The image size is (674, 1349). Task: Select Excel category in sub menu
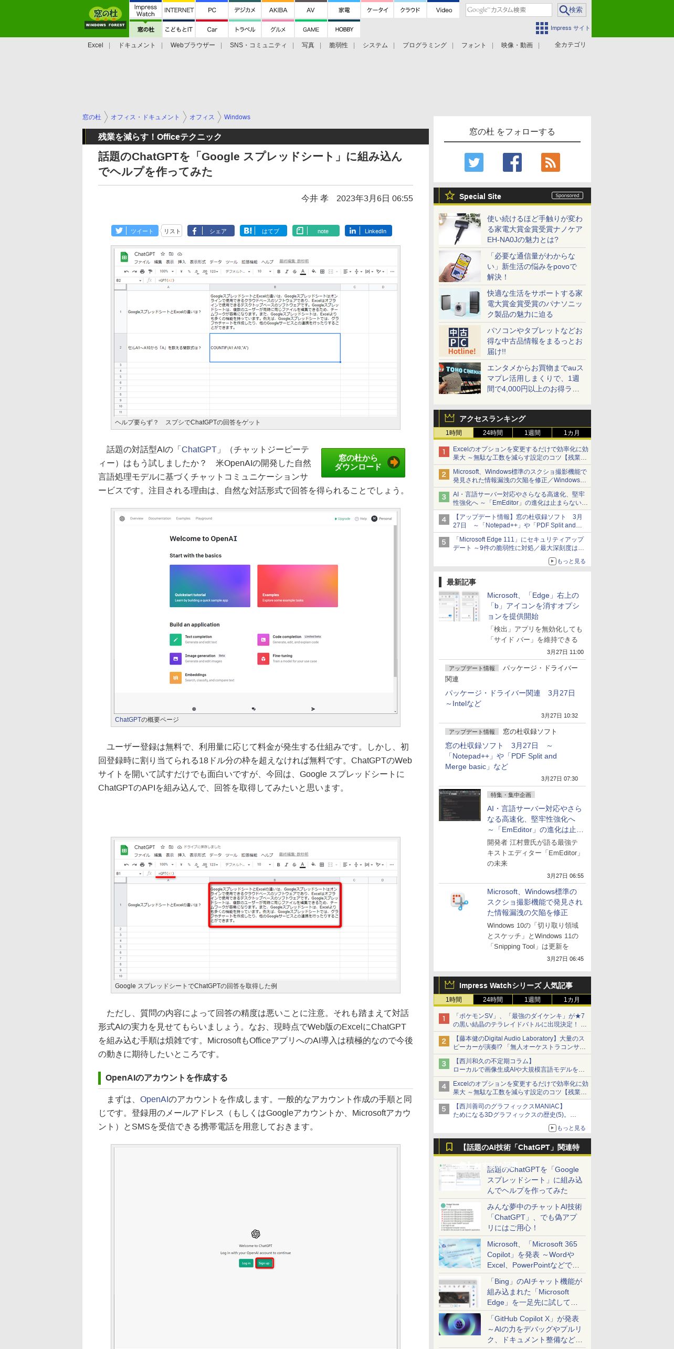coord(96,45)
